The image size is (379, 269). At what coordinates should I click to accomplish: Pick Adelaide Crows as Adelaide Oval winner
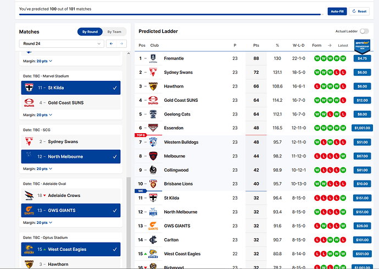[x=71, y=195]
